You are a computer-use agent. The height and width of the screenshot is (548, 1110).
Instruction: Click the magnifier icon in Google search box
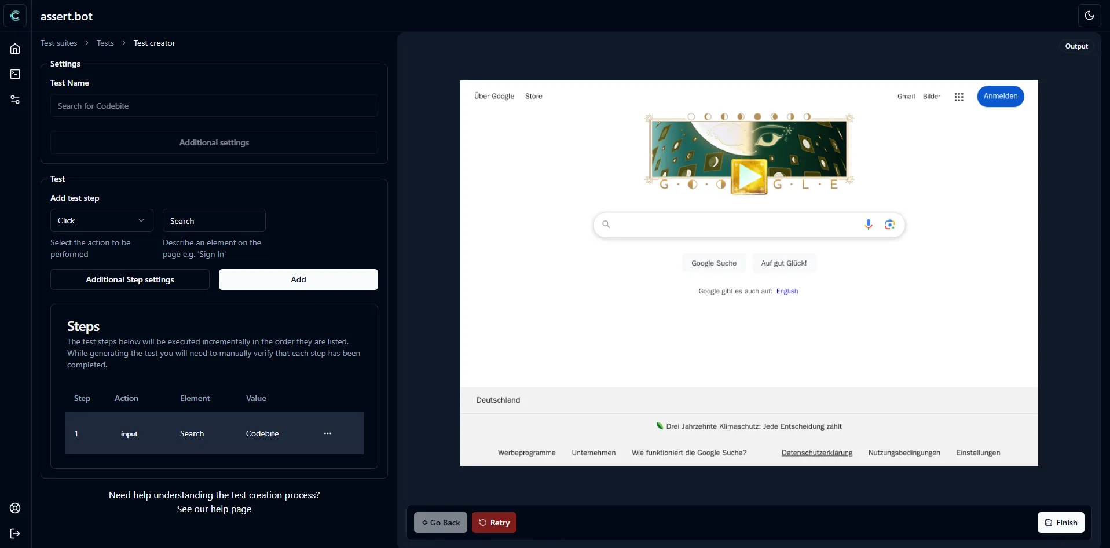606,225
